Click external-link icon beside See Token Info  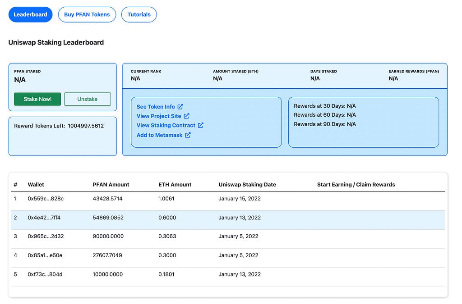(180, 107)
